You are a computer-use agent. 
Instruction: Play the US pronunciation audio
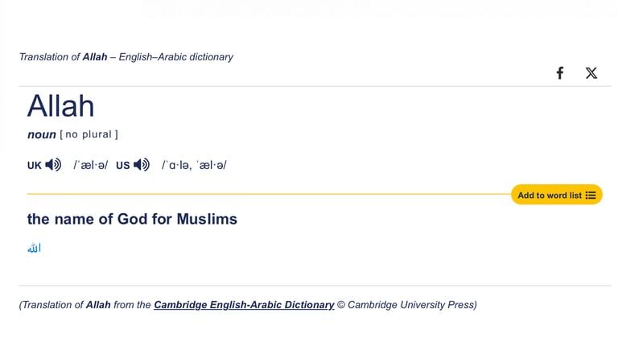click(142, 165)
